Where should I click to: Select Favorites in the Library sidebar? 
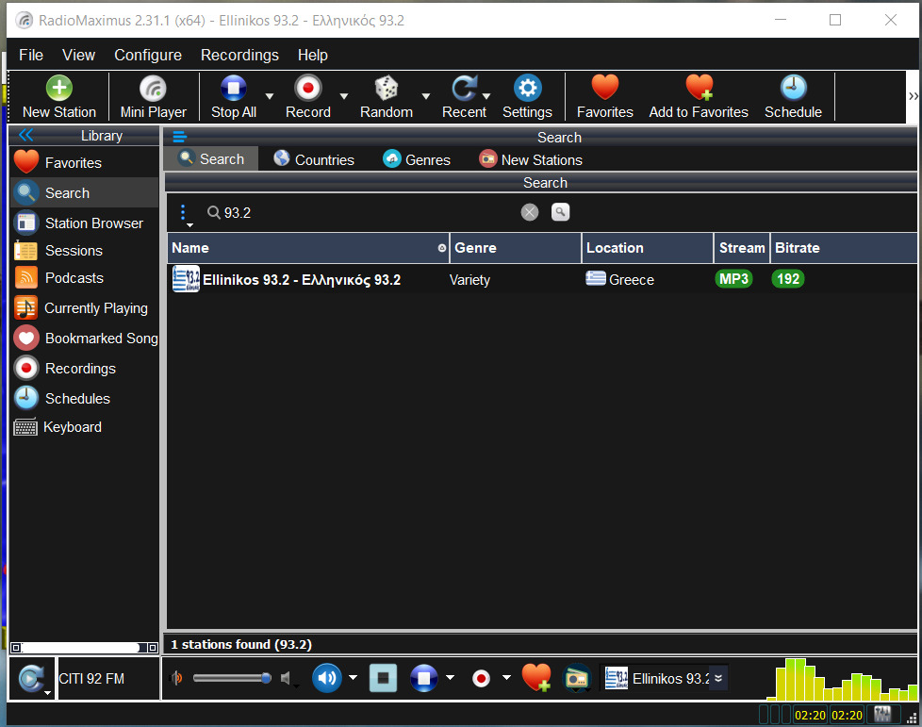(x=84, y=162)
